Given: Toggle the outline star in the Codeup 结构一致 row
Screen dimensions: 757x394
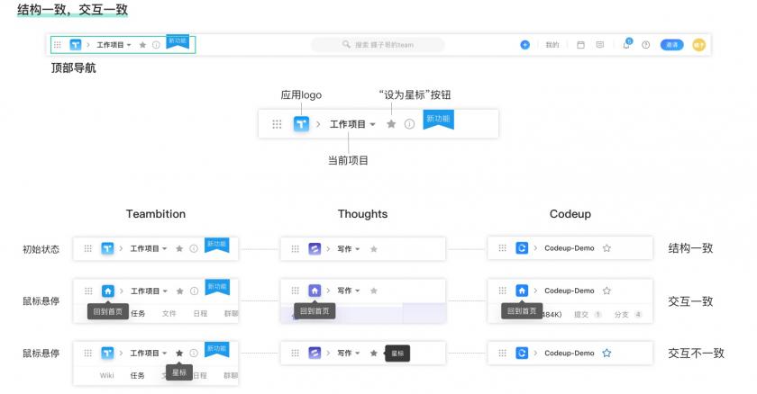Looking at the screenshot, I should [607, 248].
